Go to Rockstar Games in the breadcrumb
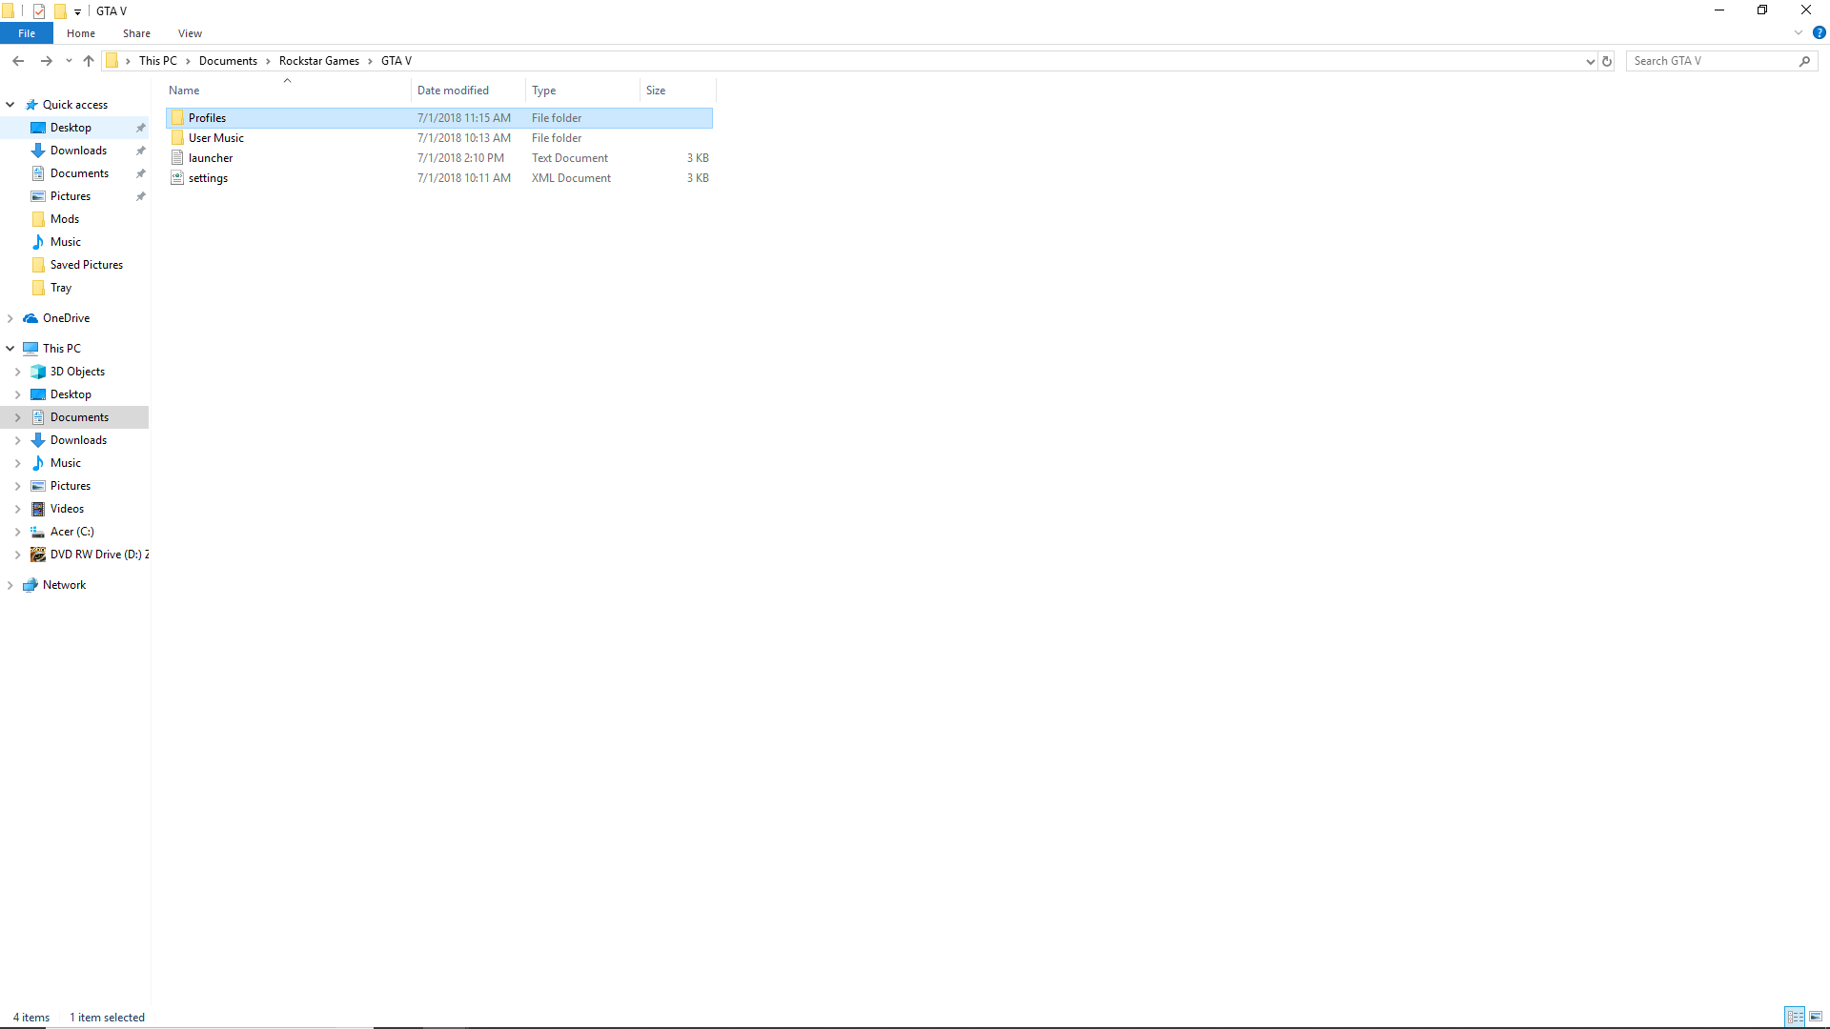 (318, 61)
